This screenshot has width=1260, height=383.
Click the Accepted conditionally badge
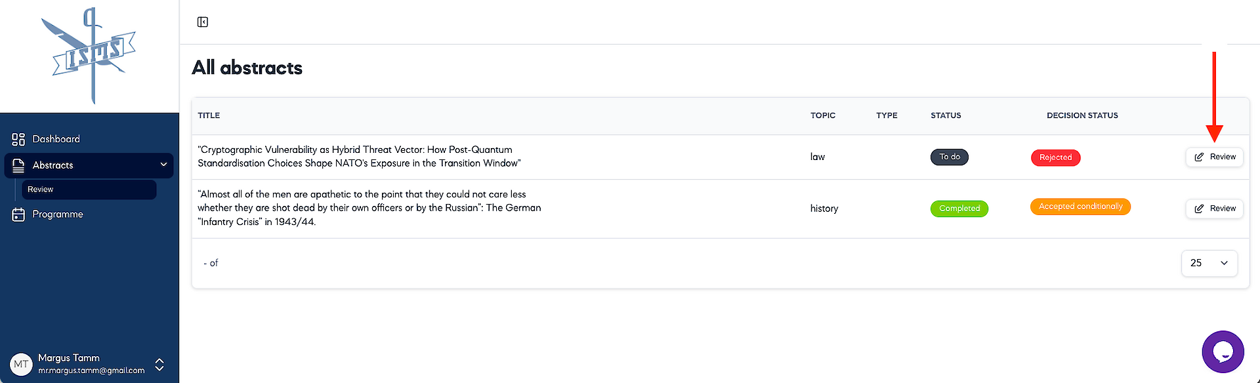click(x=1080, y=207)
